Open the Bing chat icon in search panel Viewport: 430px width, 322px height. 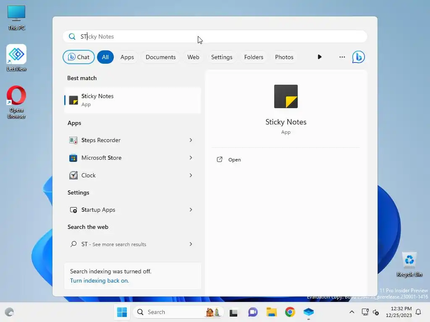[x=359, y=57]
